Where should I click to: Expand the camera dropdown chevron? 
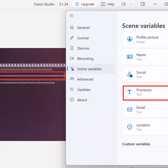pos(131,4)
